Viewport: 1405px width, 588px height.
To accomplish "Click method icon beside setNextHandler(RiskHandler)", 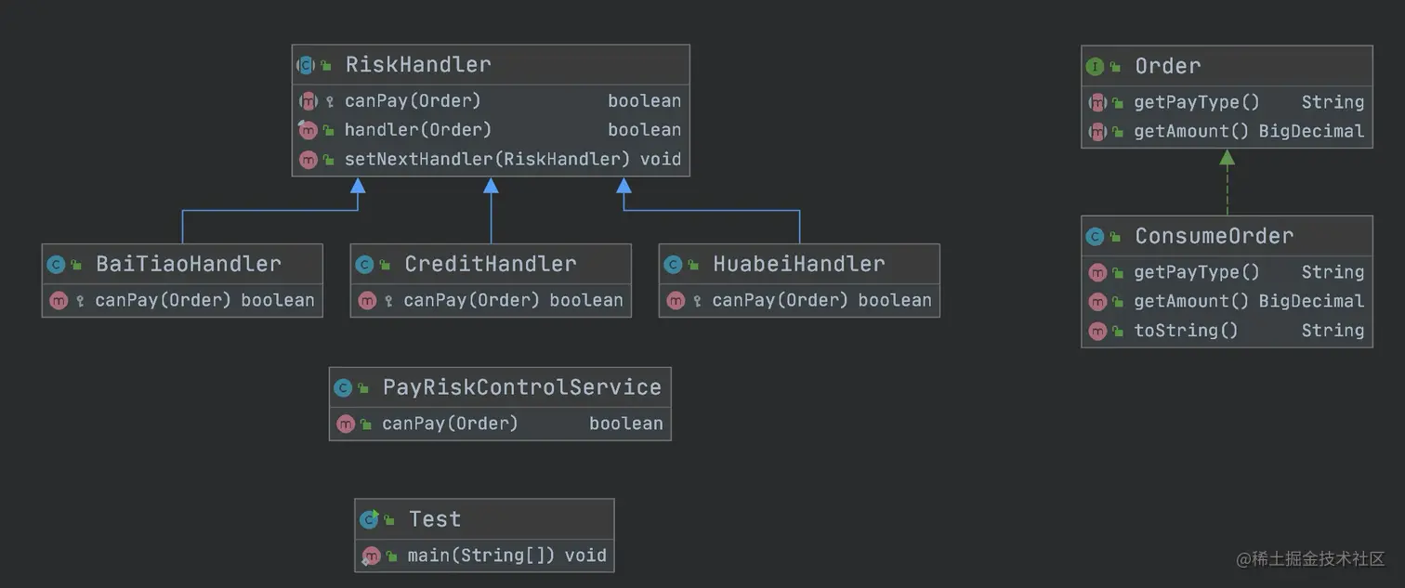I will (309, 159).
